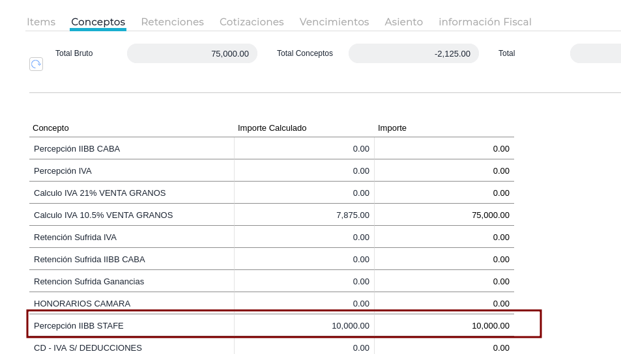This screenshot has height=354, width=621.
Task: Click Importe Calculado 0.00 for Retención Sufrida IVA
Action: click(x=304, y=238)
